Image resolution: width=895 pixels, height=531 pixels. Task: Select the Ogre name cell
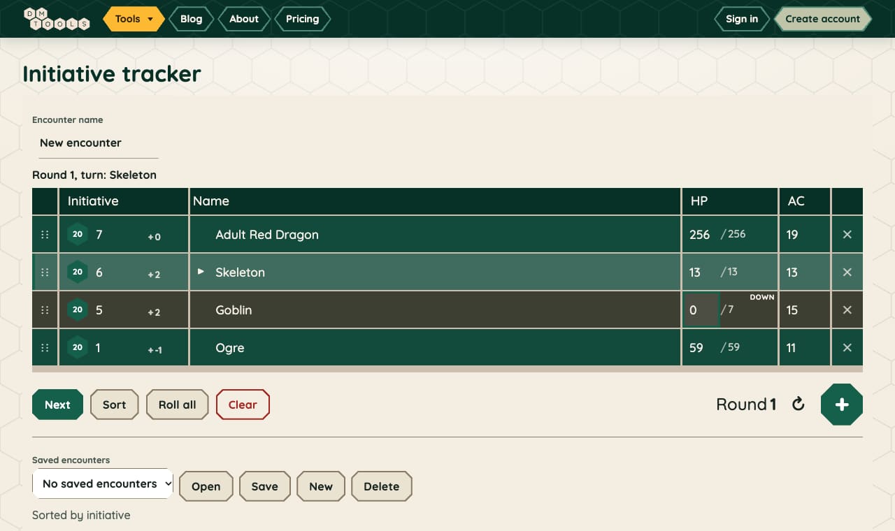[436, 348]
